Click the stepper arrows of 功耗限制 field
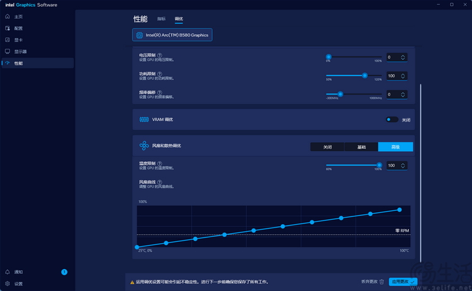Image resolution: width=472 pixels, height=291 pixels. [x=403, y=76]
